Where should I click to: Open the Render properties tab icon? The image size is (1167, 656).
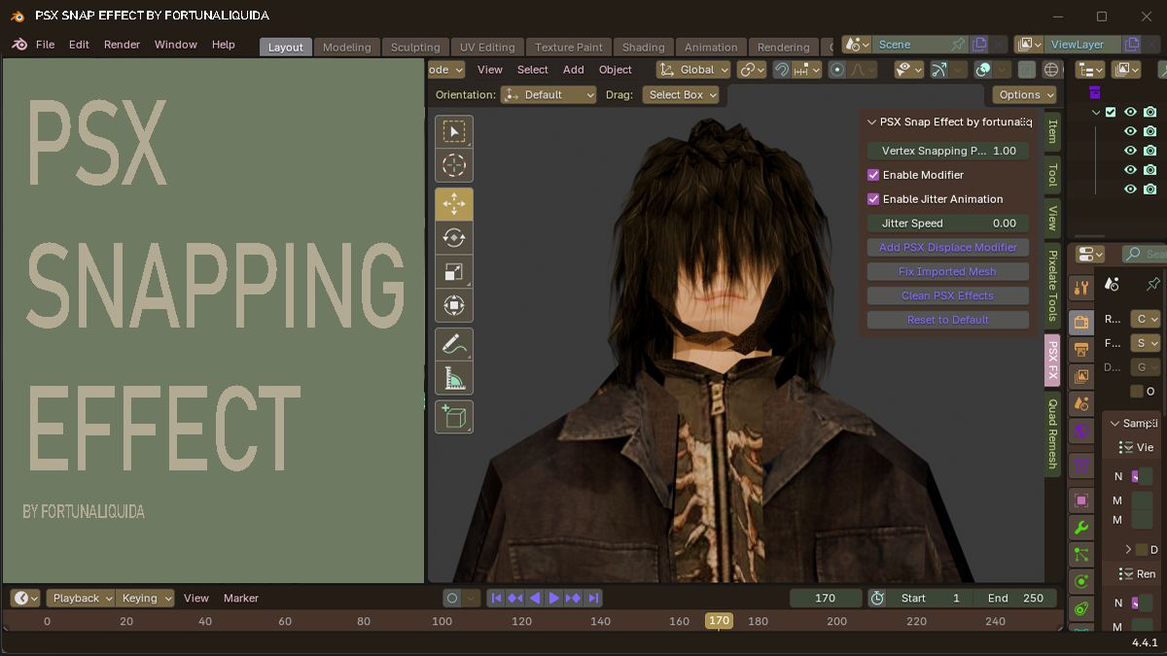(1080, 323)
